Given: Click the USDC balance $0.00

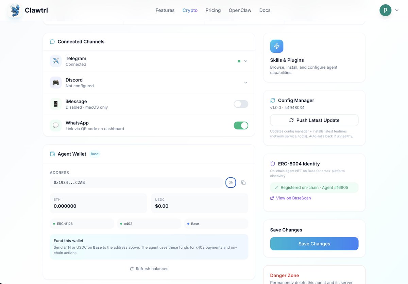Looking at the screenshot, I should (162, 206).
